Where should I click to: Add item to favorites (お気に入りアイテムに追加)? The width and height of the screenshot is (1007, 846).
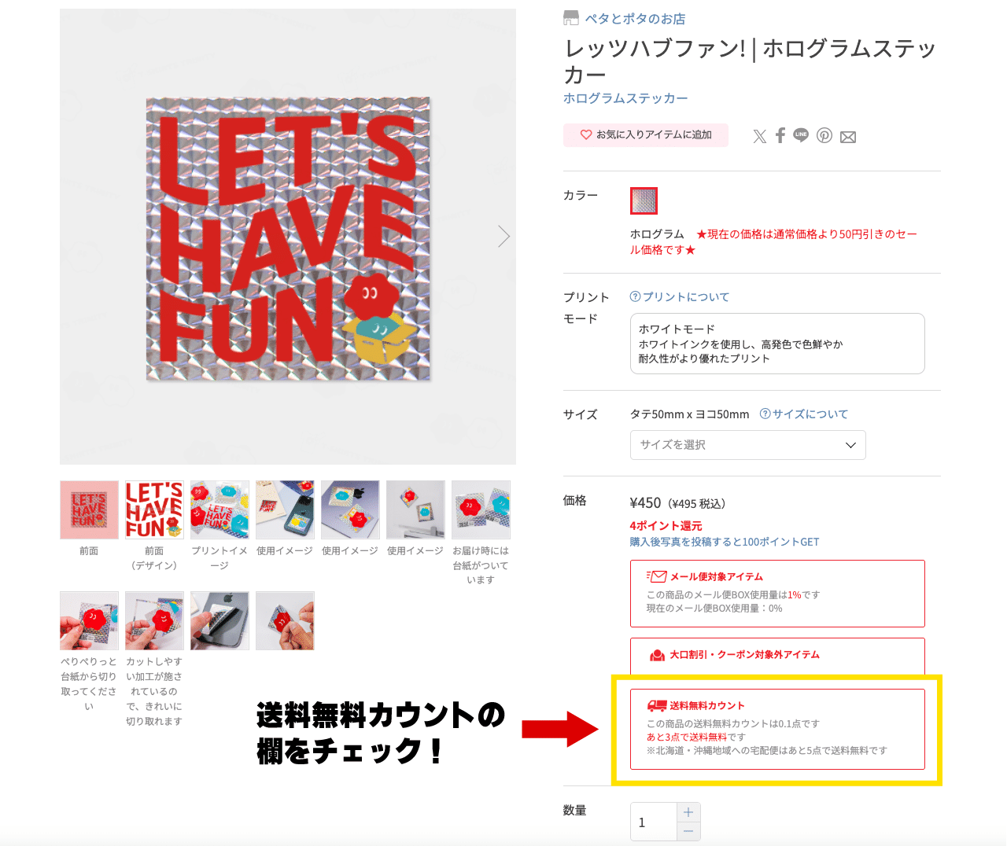[x=646, y=135]
